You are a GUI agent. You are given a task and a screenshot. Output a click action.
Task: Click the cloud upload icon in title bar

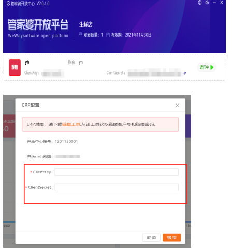[x=207, y=3]
